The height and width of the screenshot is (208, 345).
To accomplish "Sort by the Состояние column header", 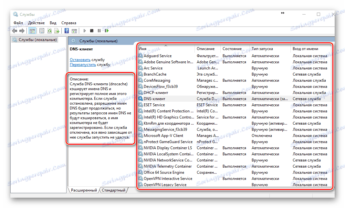I will click(x=235, y=49).
